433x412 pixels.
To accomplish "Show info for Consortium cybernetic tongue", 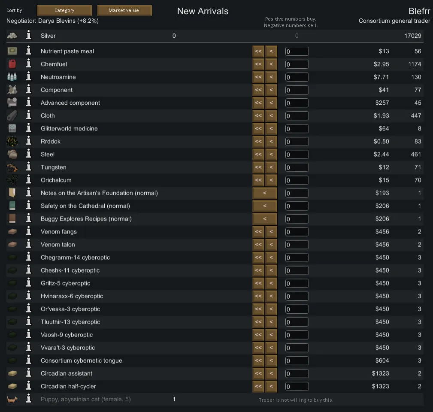I will [29, 360].
